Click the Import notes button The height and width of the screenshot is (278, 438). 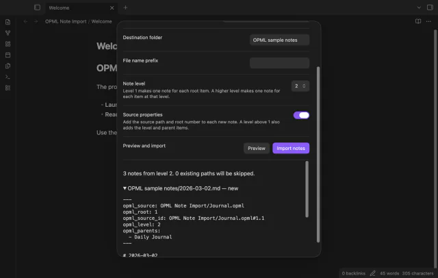pyautogui.click(x=291, y=149)
